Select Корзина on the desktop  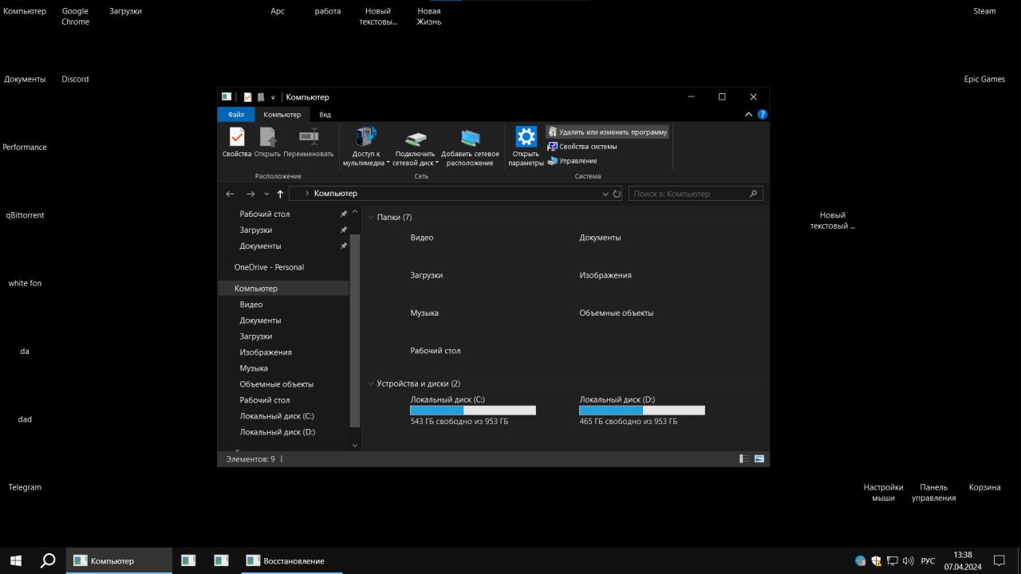(x=984, y=487)
